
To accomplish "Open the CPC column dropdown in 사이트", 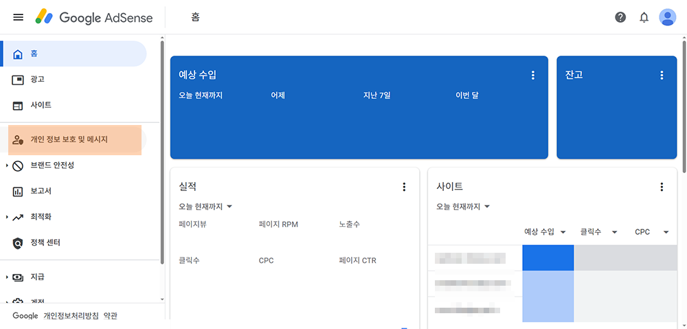I will point(666,232).
